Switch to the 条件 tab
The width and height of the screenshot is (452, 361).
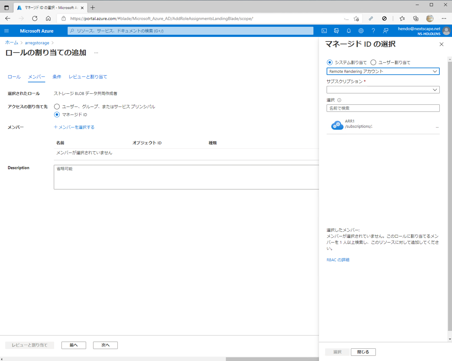(57, 77)
